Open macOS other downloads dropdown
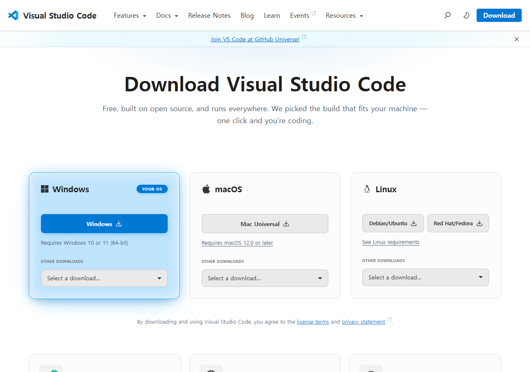This screenshot has width=530, height=372. click(x=265, y=278)
